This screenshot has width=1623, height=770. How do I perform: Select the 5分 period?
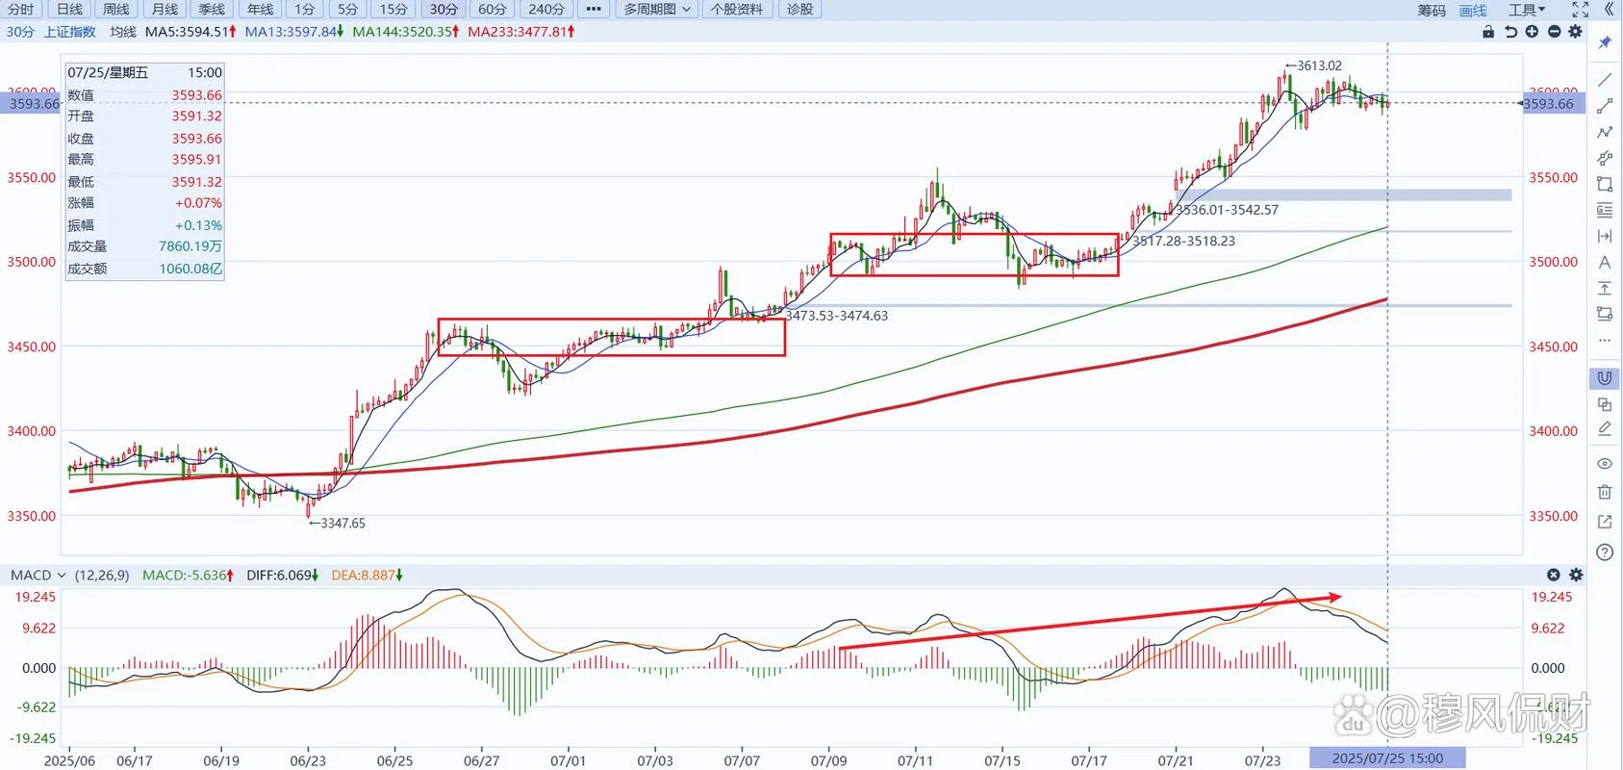[348, 9]
